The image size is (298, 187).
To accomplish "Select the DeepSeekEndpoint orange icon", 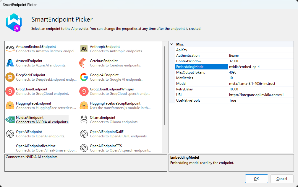I will 10,77.
